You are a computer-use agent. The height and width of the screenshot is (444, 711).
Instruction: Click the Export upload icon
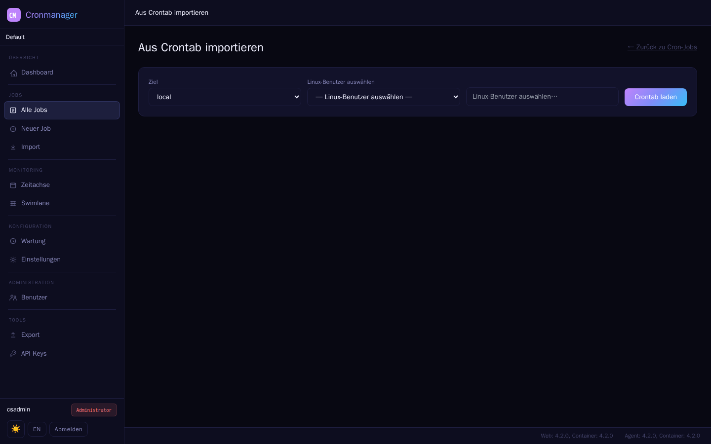point(13,335)
